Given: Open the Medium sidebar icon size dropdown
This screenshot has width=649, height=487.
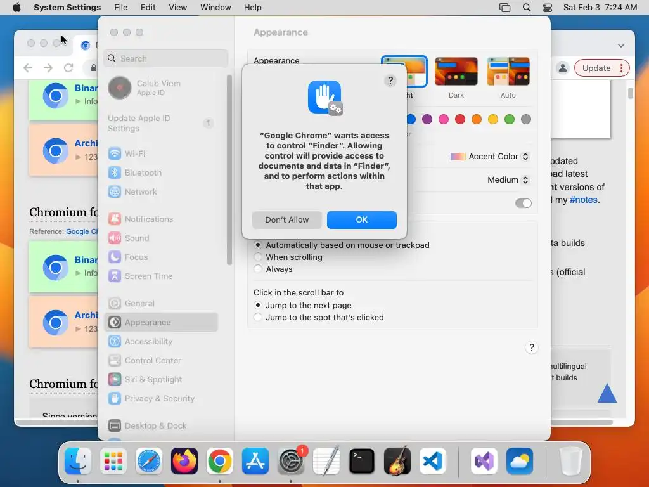Looking at the screenshot, I should [x=508, y=179].
